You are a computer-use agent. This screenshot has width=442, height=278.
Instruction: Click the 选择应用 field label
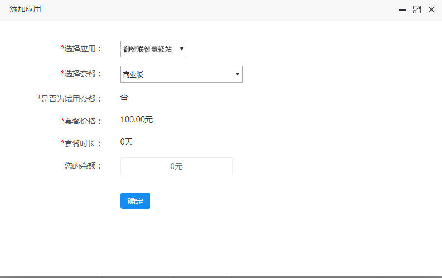coord(82,49)
